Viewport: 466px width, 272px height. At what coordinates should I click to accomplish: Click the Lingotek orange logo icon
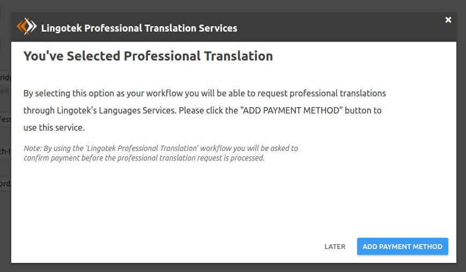[26, 27]
